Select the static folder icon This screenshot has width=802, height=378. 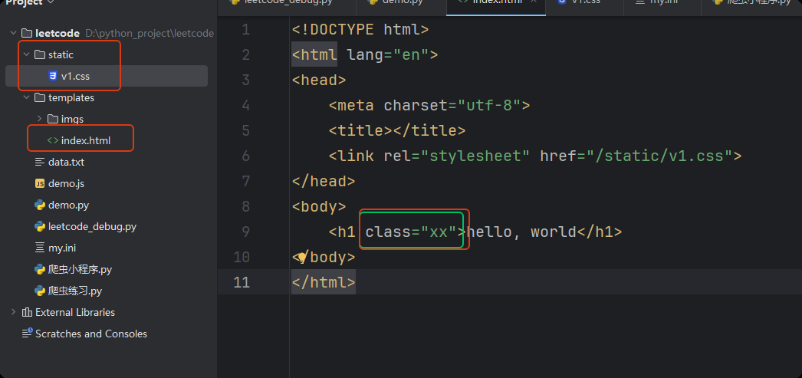[x=40, y=54]
